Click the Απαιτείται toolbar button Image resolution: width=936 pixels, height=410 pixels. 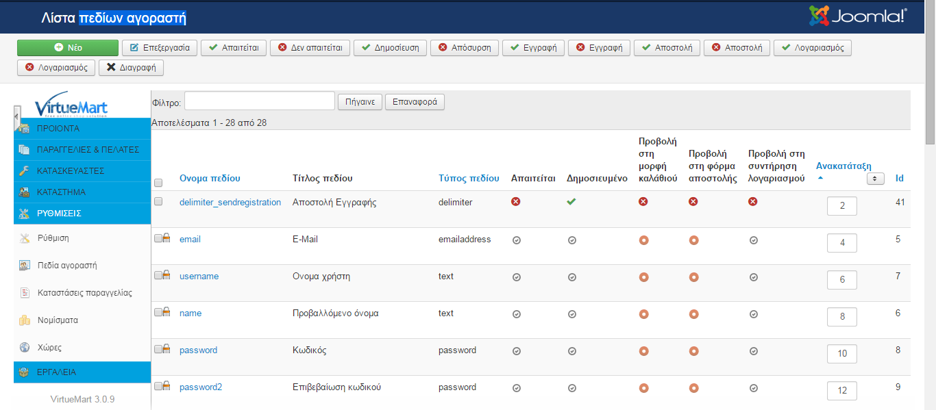pos(234,48)
